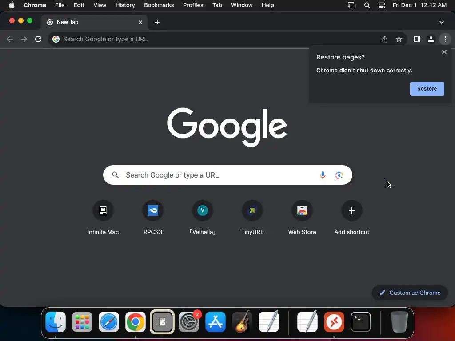The image size is (455, 341).
Task: Open the profile avatar icon
Action: [431, 39]
